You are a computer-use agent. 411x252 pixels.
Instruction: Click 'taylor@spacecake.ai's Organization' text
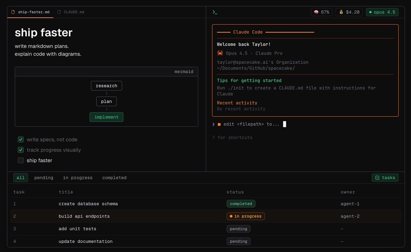[x=263, y=62]
